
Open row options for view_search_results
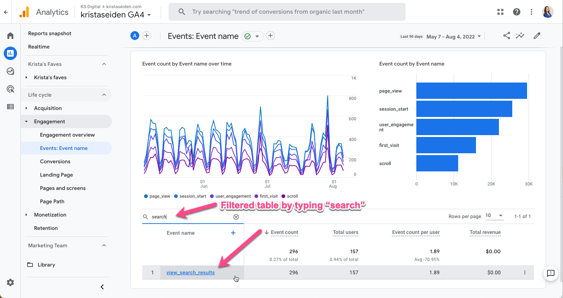[525, 272]
